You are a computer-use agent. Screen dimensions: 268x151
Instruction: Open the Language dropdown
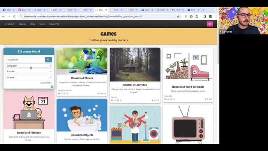tap(29, 65)
